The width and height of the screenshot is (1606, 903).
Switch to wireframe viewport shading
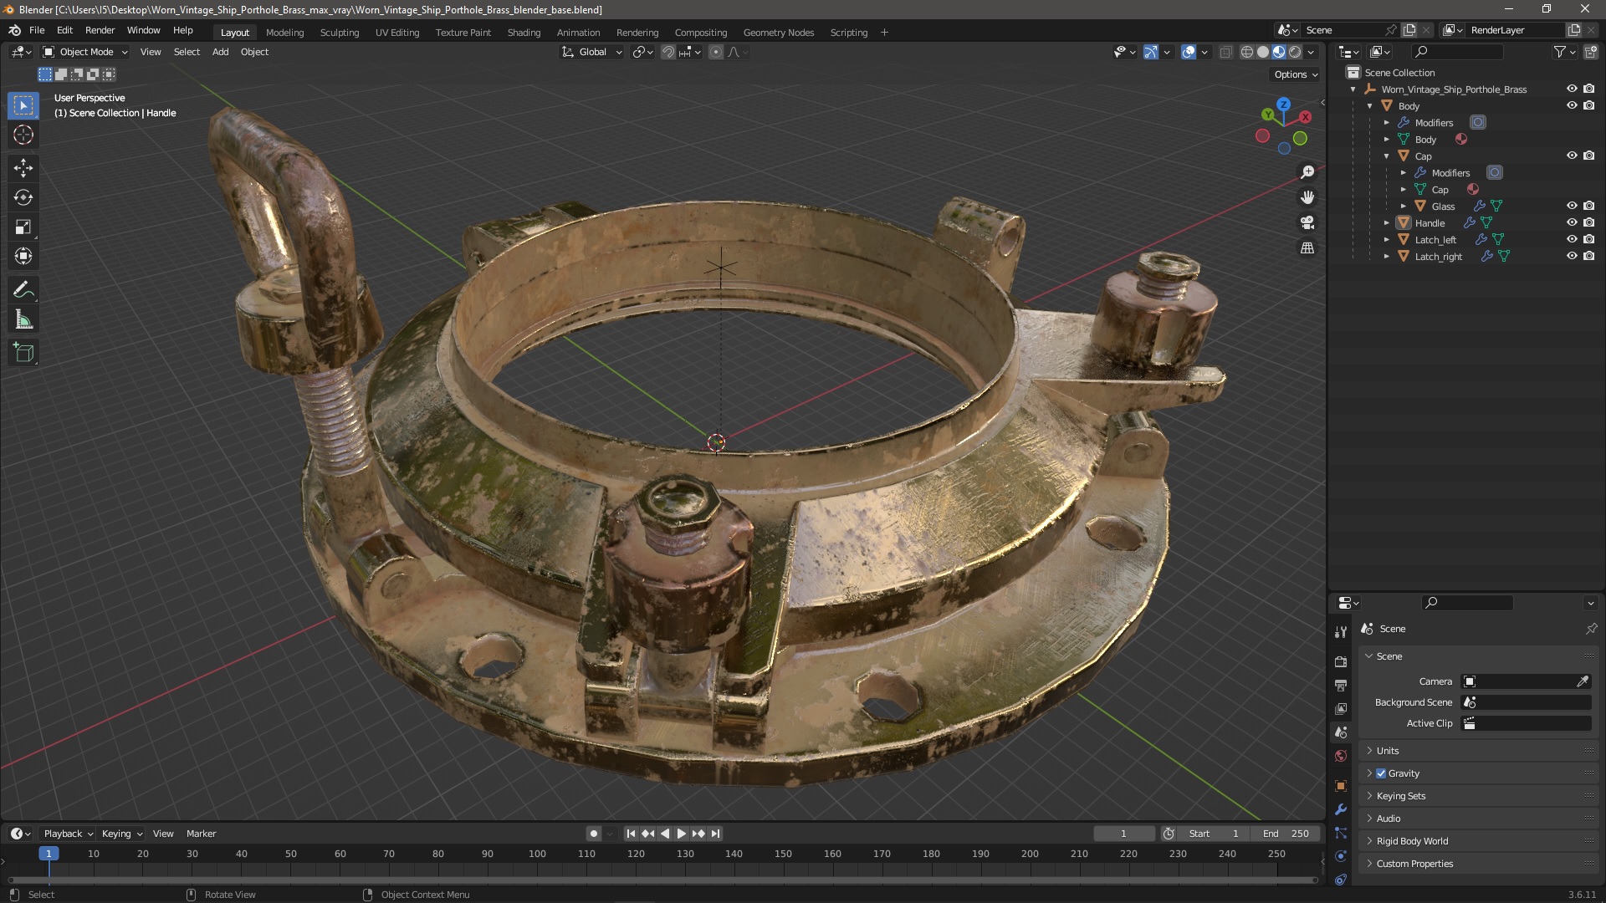1246,52
